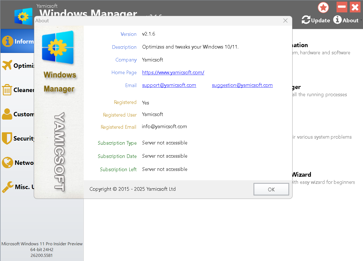Switch to the Security tab label
Screen dimensions: 363x261
point(24,138)
